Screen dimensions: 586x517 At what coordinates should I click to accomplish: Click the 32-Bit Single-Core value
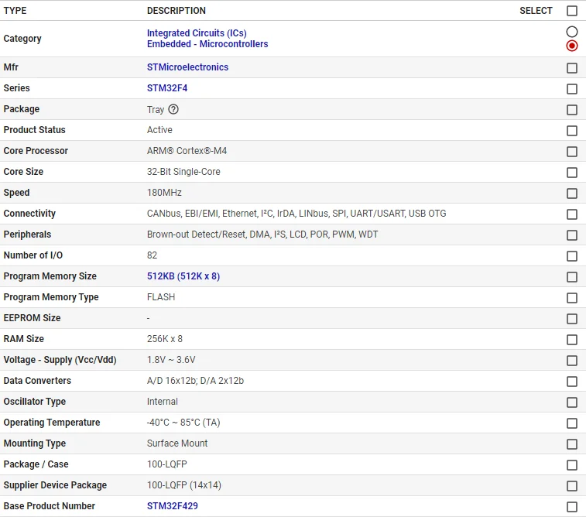tap(183, 172)
